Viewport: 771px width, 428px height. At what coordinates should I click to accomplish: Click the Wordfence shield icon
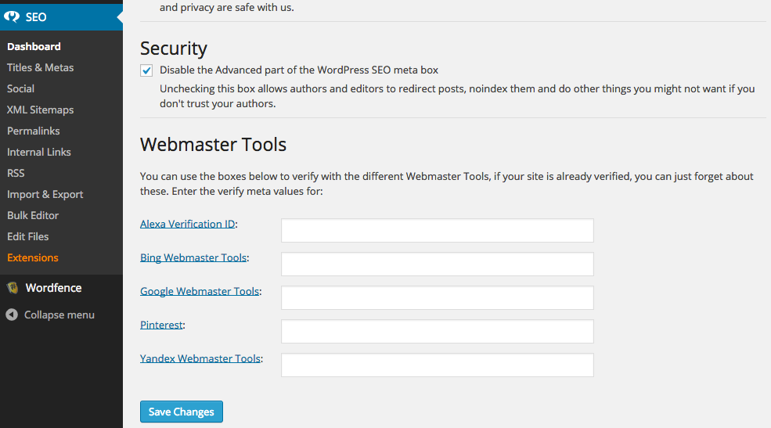pos(13,288)
